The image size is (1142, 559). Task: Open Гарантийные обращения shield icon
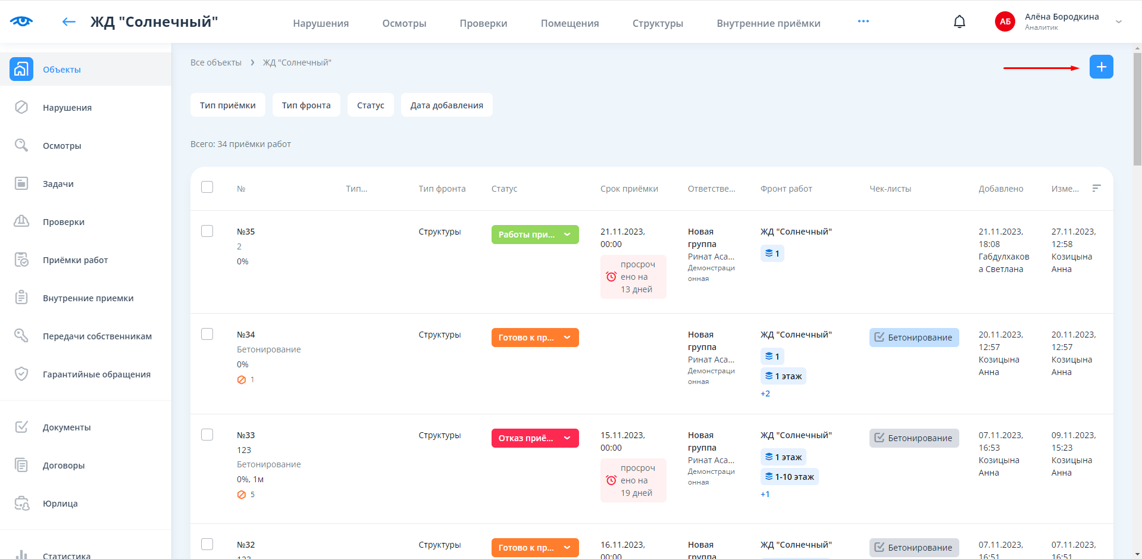pos(21,374)
